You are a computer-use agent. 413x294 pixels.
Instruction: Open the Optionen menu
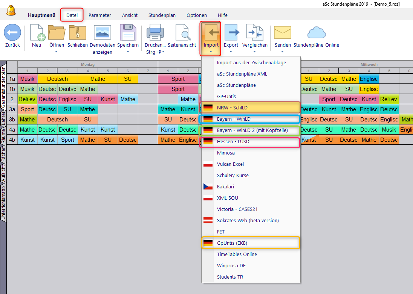pyautogui.click(x=197, y=15)
